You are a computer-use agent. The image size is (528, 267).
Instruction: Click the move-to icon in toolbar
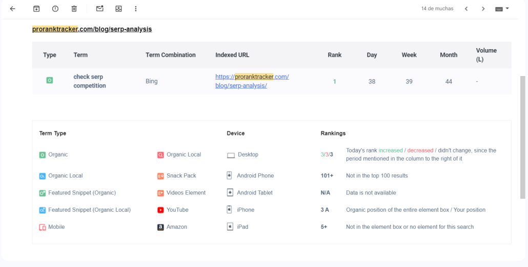click(x=118, y=9)
